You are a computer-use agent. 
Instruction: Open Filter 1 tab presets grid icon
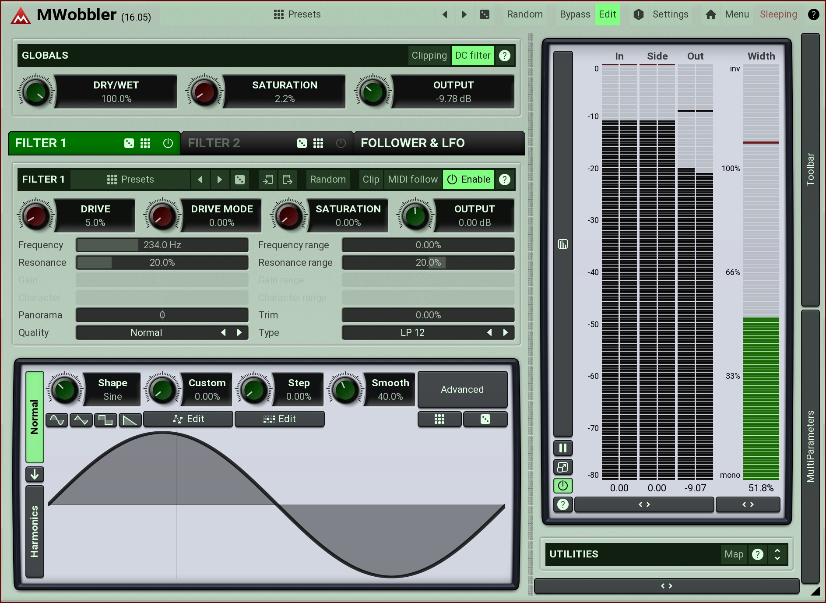(145, 143)
